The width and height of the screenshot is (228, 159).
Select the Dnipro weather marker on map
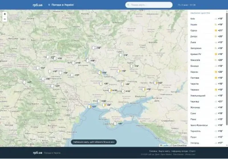[x=125, y=84]
